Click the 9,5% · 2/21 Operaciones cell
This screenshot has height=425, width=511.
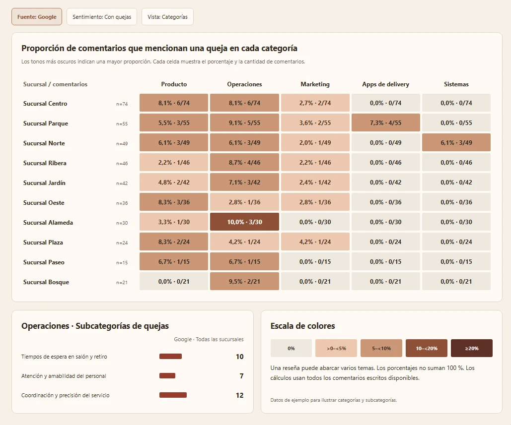tap(244, 281)
